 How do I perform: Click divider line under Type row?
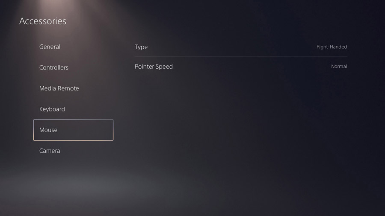pos(241,57)
